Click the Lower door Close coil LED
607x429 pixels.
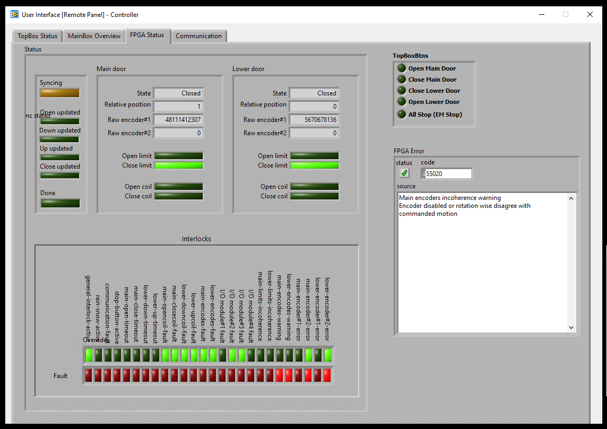315,196
